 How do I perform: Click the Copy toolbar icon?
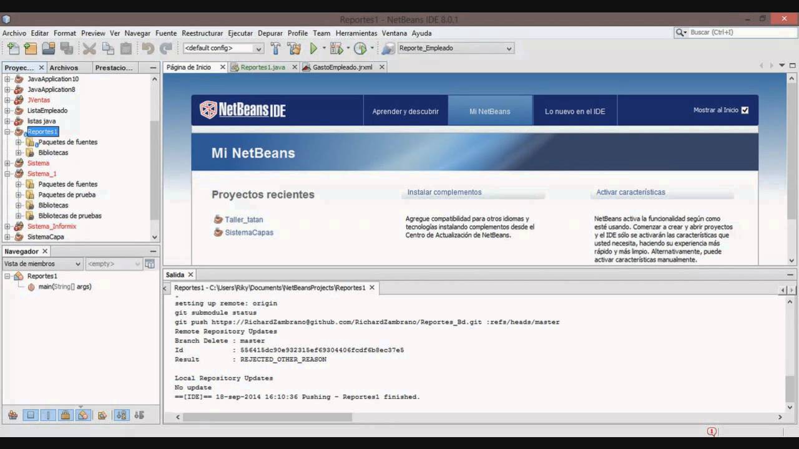(x=108, y=48)
